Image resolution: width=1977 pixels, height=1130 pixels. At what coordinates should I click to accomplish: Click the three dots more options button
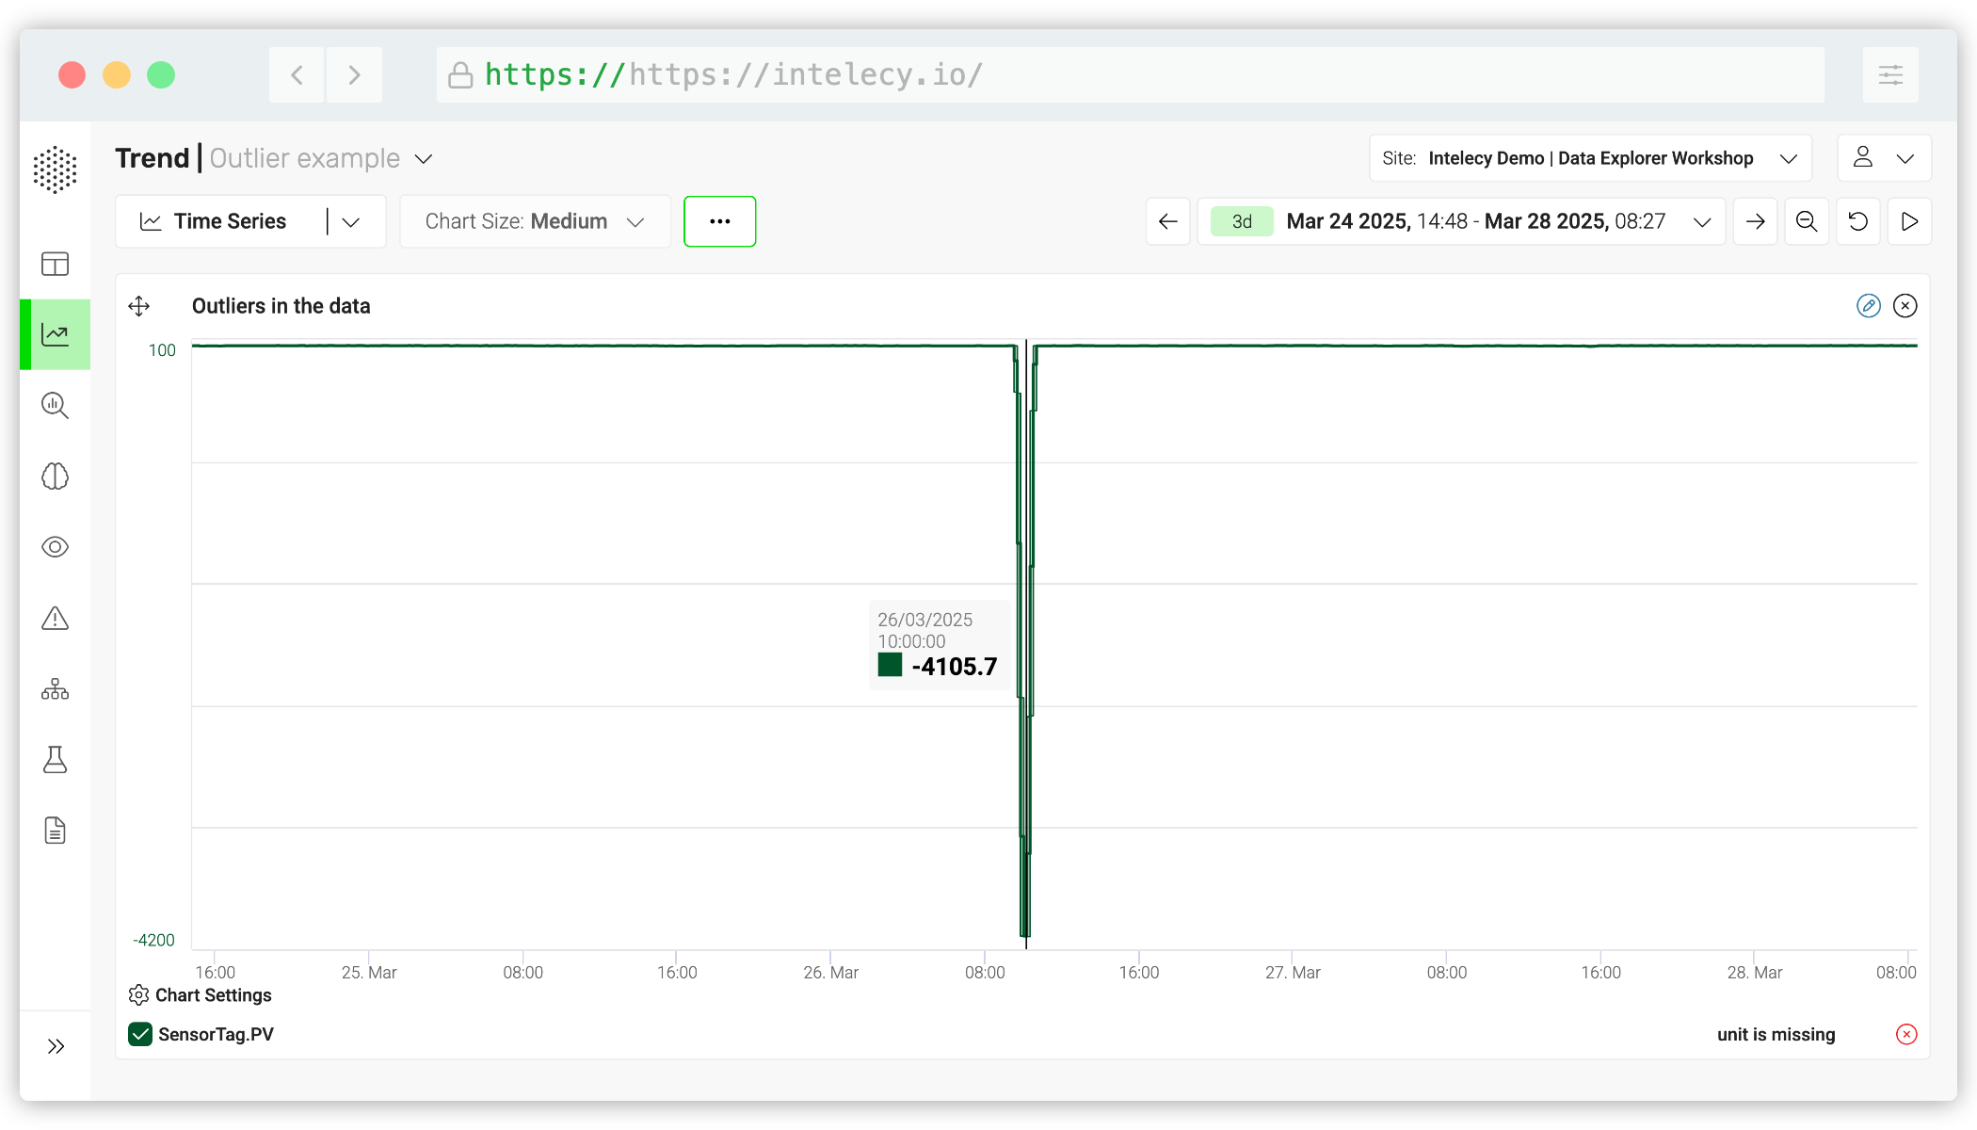719,221
